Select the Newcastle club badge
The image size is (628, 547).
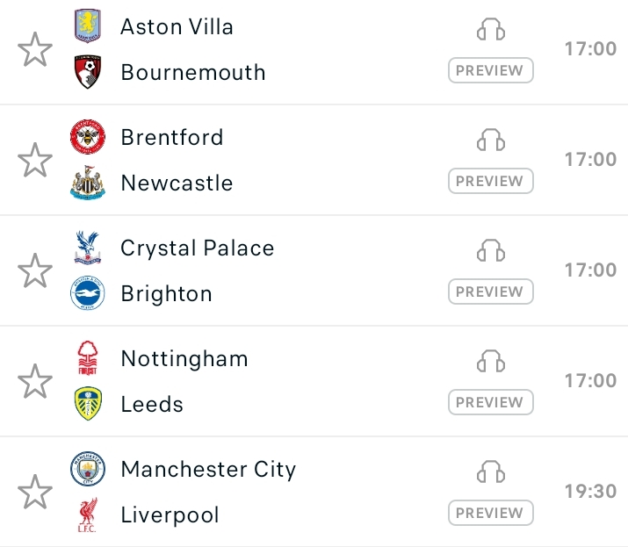88,184
